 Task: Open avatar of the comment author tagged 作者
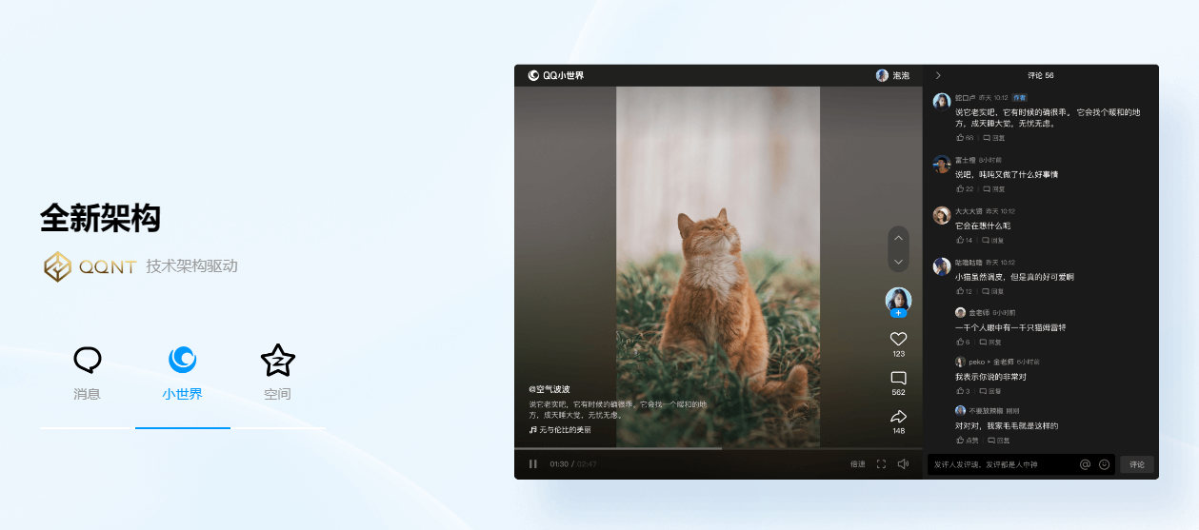(942, 101)
